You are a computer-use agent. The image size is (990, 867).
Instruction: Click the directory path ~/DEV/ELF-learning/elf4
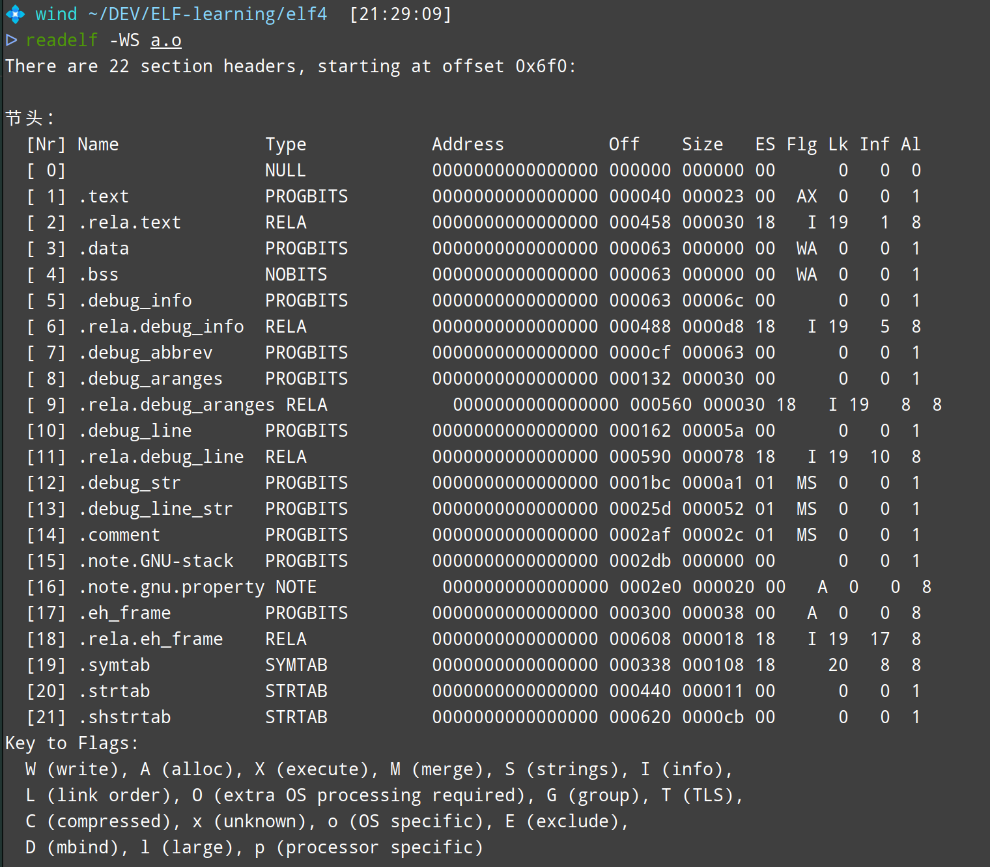(x=208, y=14)
